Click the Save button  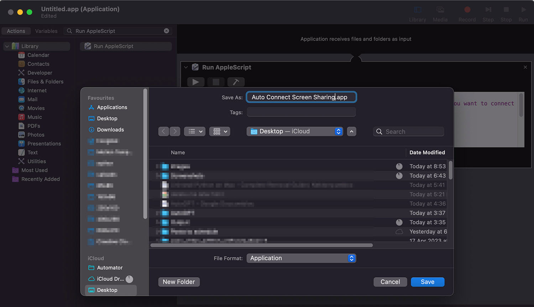click(x=428, y=282)
